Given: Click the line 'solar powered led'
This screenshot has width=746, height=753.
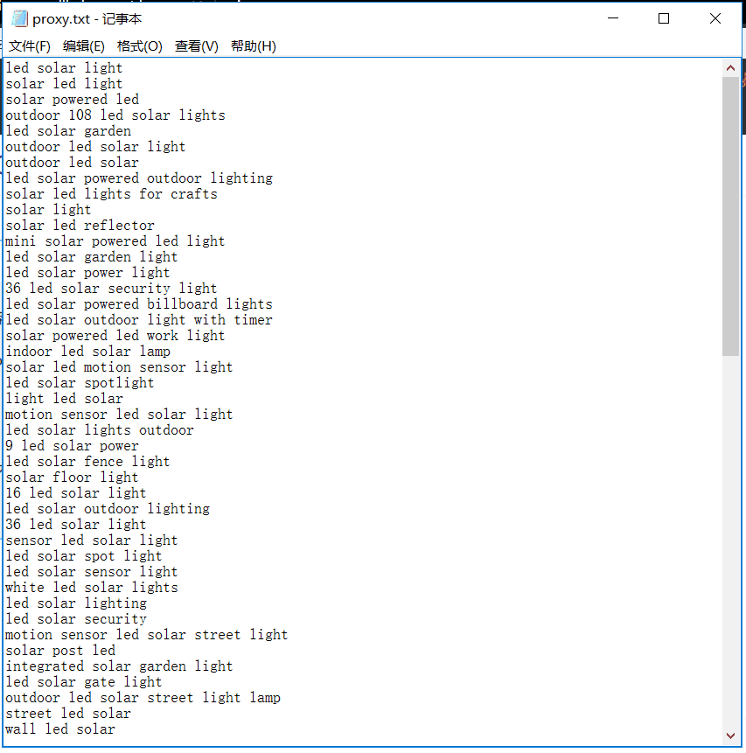Looking at the screenshot, I should pos(72,100).
